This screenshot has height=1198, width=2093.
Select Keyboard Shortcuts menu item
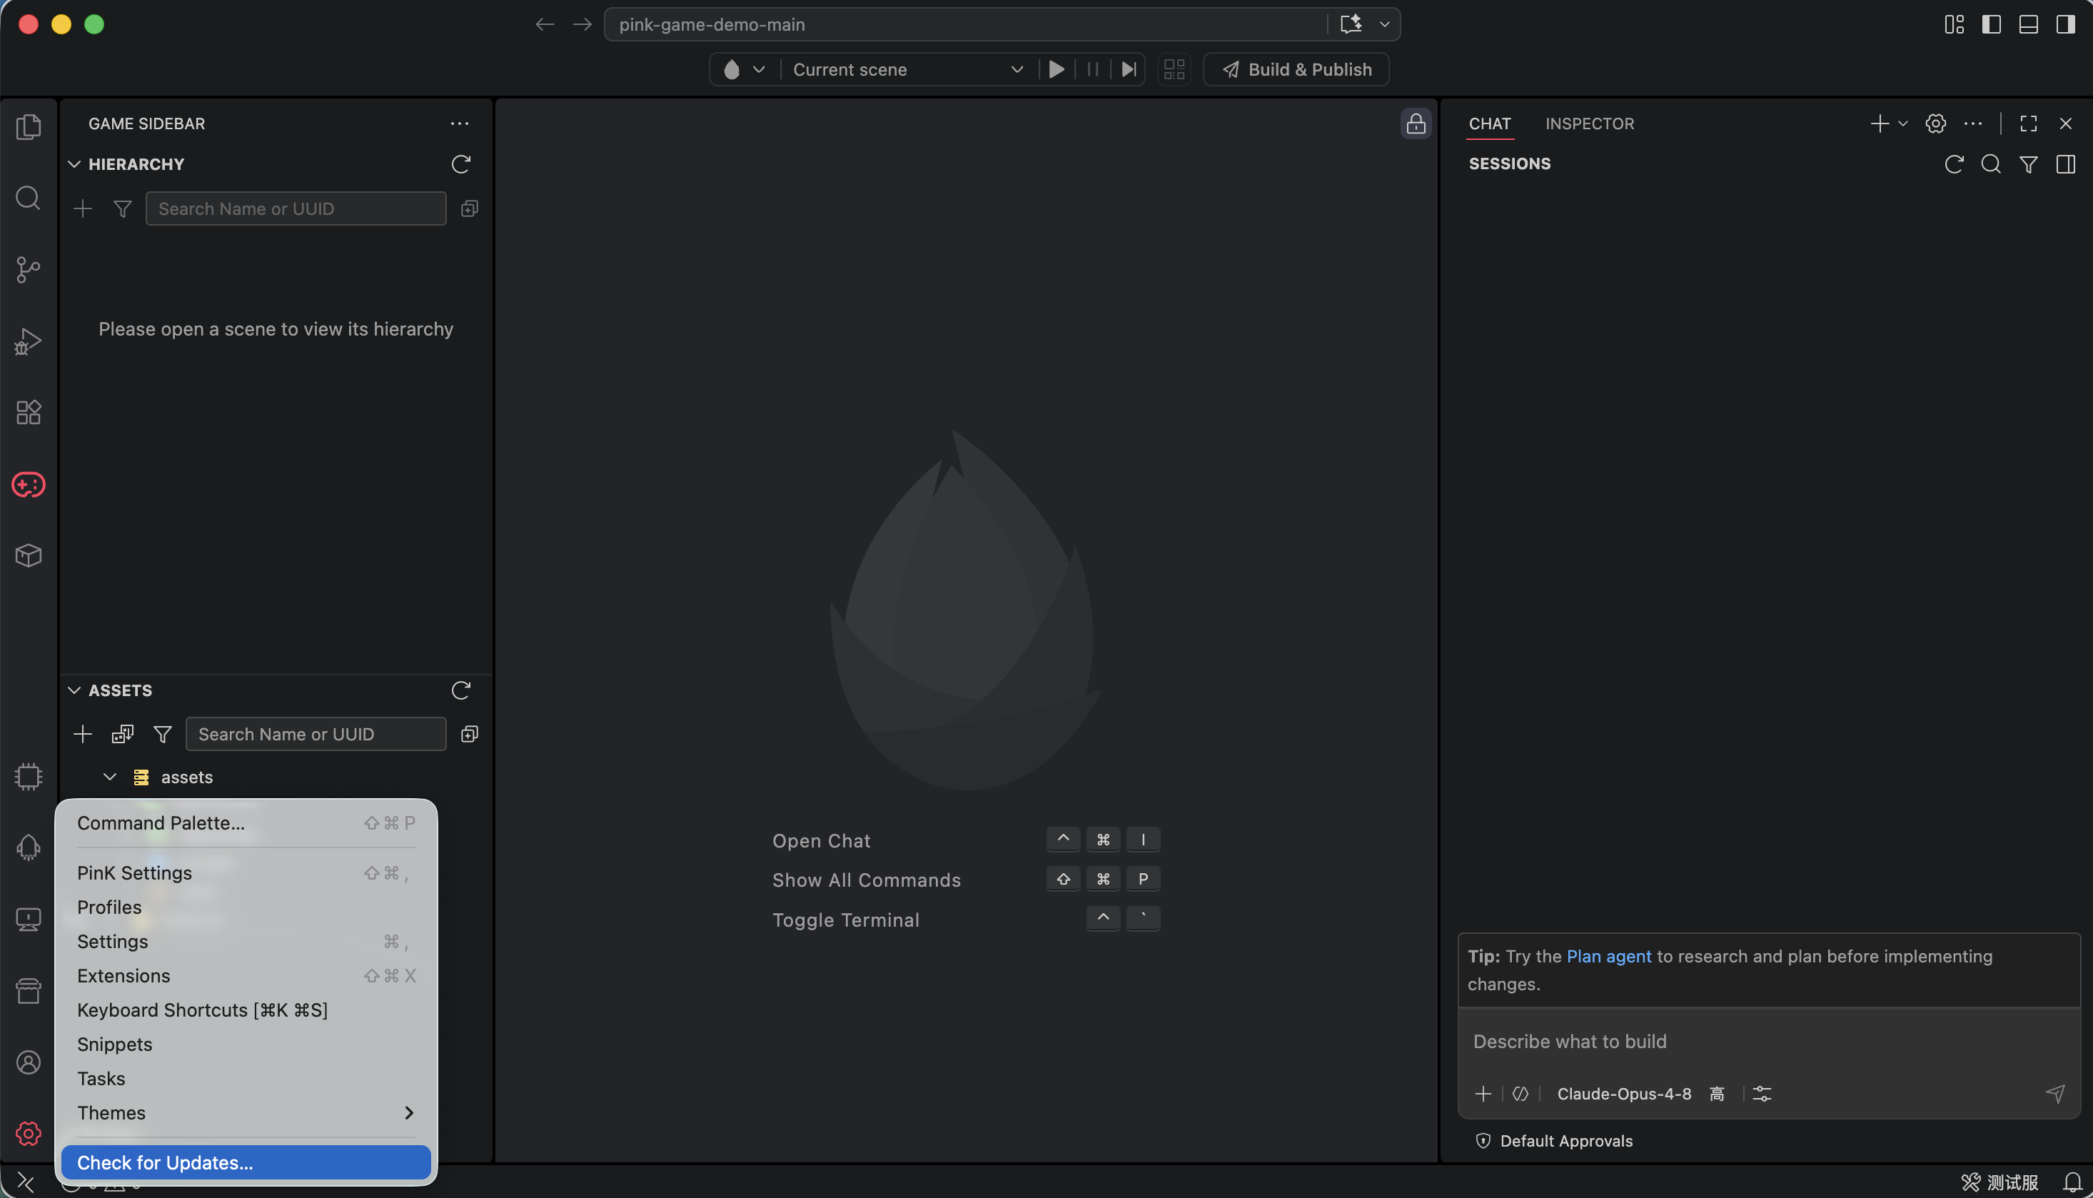point(246,1010)
